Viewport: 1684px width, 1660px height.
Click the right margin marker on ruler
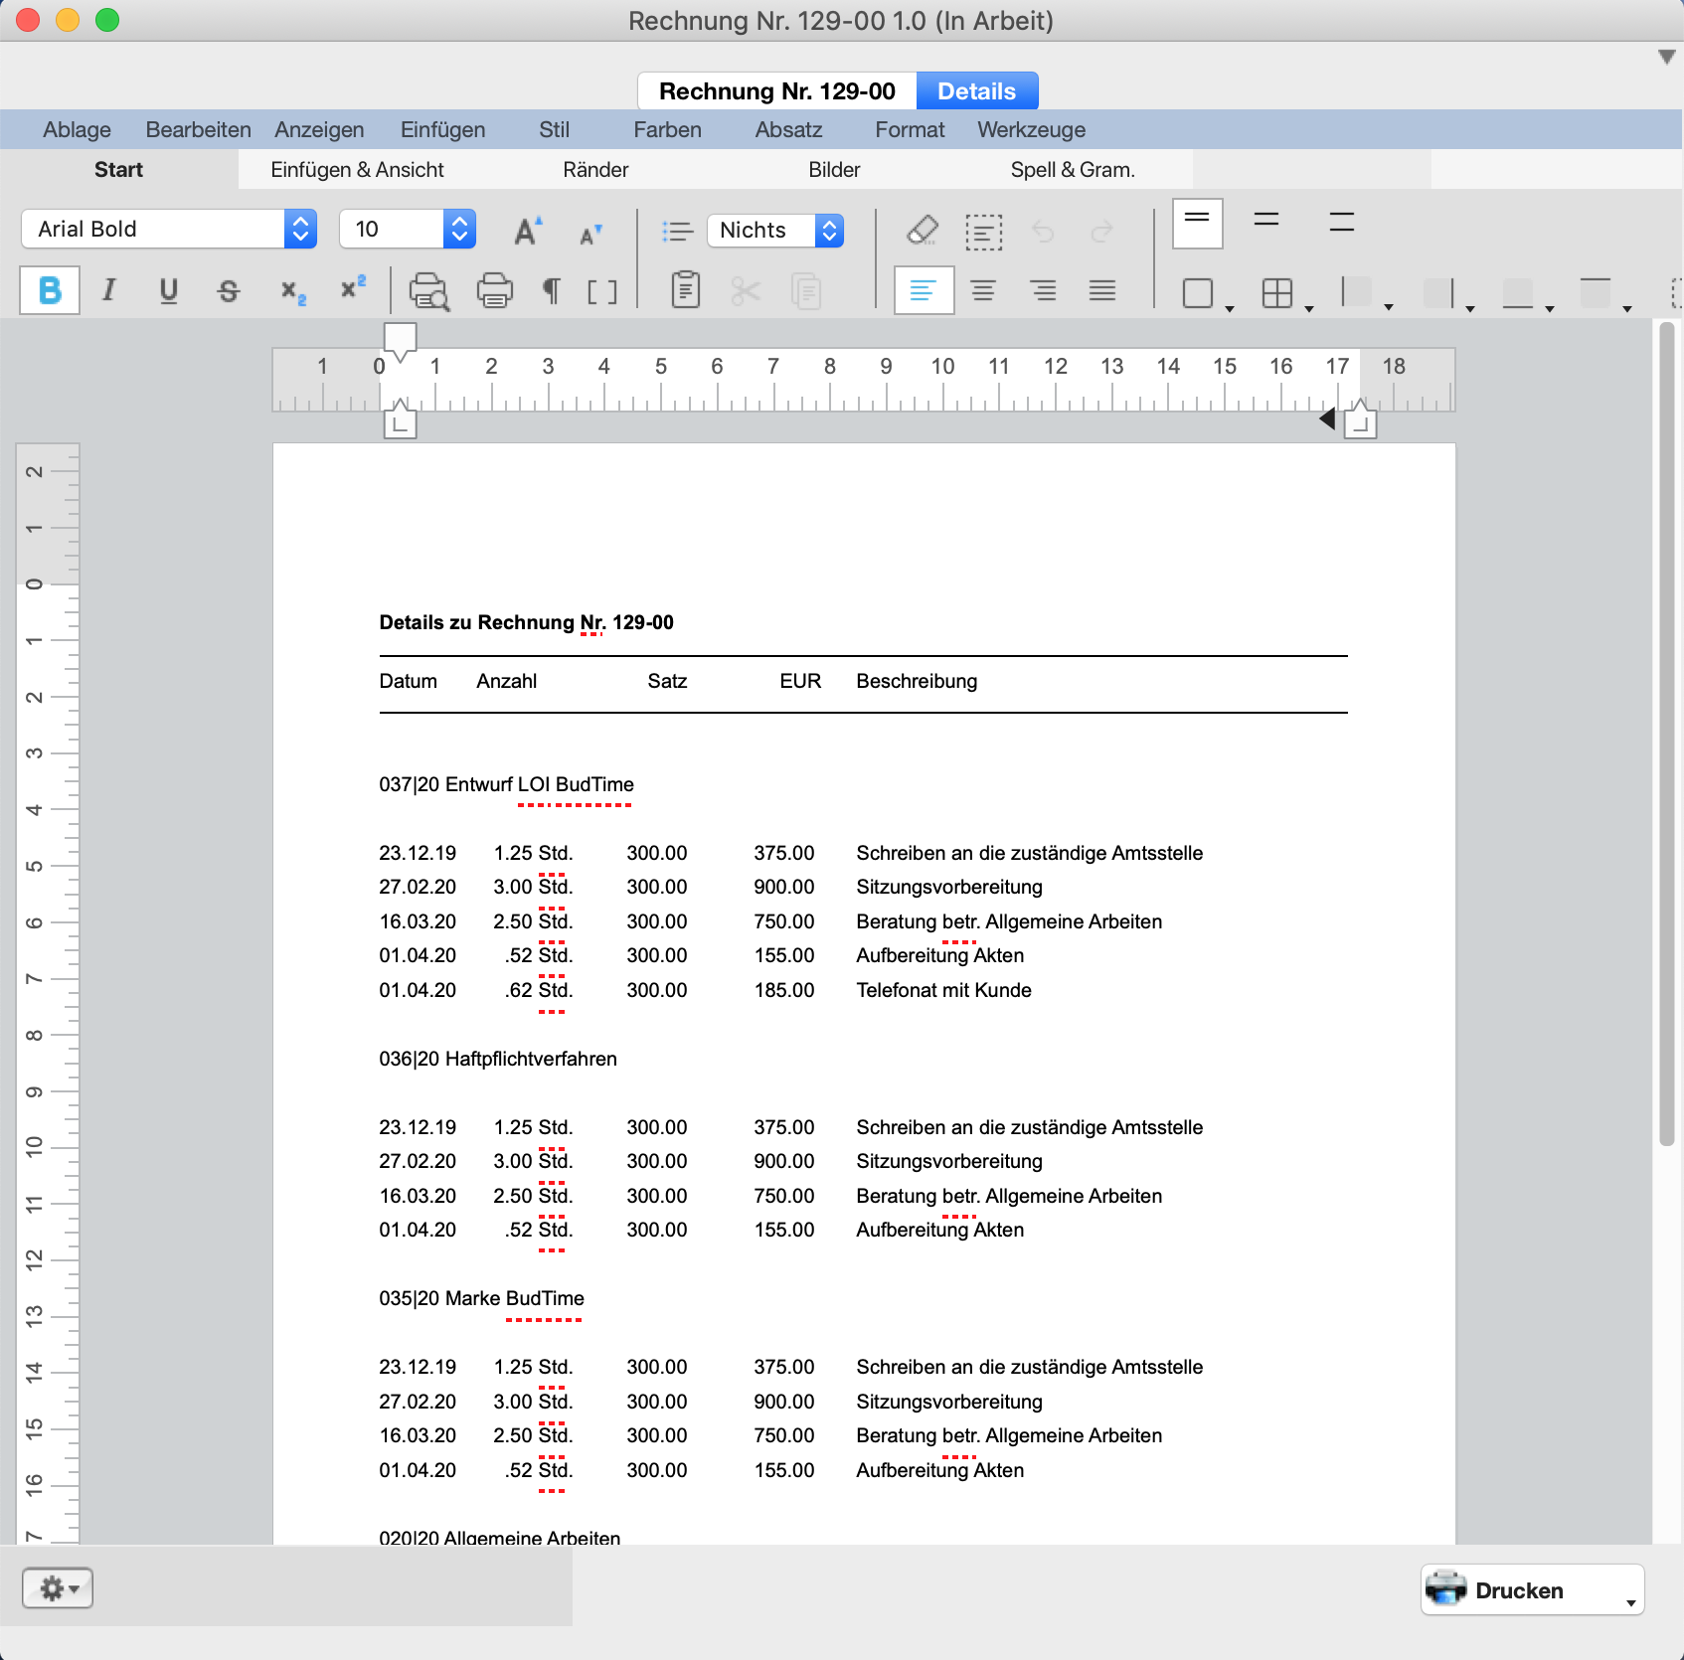(x=1359, y=419)
